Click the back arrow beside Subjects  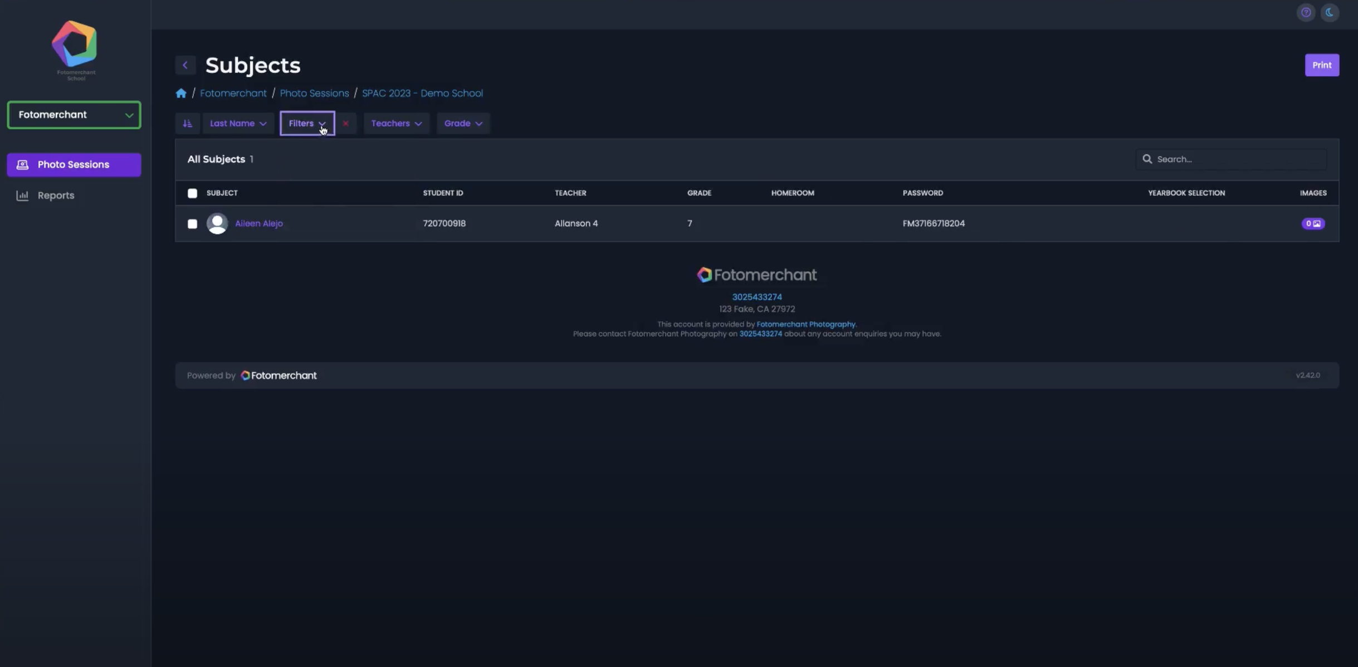(185, 65)
